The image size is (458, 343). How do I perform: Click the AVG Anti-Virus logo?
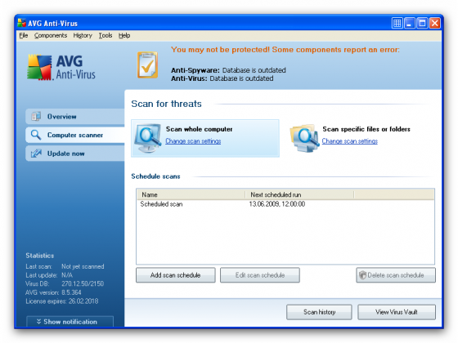click(x=61, y=67)
